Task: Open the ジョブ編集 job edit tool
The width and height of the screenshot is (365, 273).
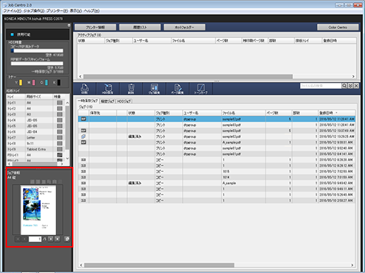Action: (x=154, y=88)
